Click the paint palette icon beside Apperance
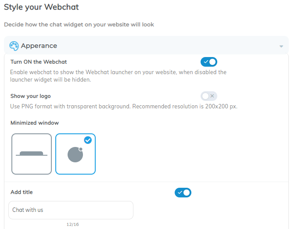Screen dimensions: 291x229 click(14, 46)
